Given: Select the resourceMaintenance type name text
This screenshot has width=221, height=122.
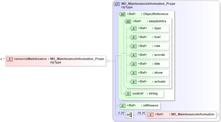Looking at the screenshot, I should 77,61.
